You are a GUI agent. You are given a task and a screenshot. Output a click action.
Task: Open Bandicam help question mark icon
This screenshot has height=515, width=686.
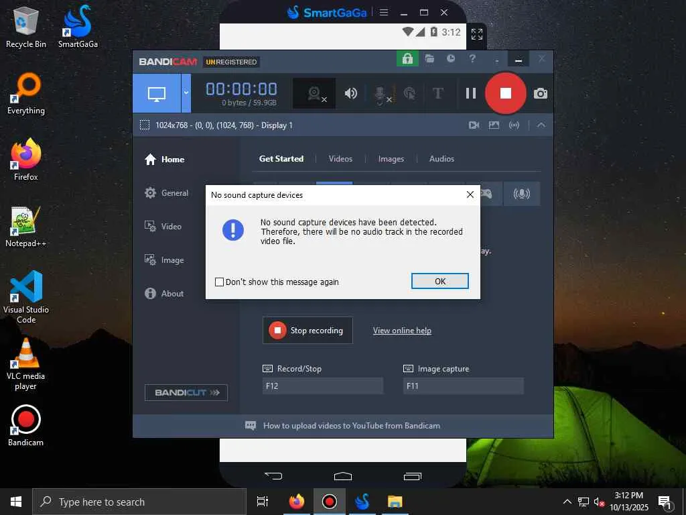pyautogui.click(x=472, y=59)
